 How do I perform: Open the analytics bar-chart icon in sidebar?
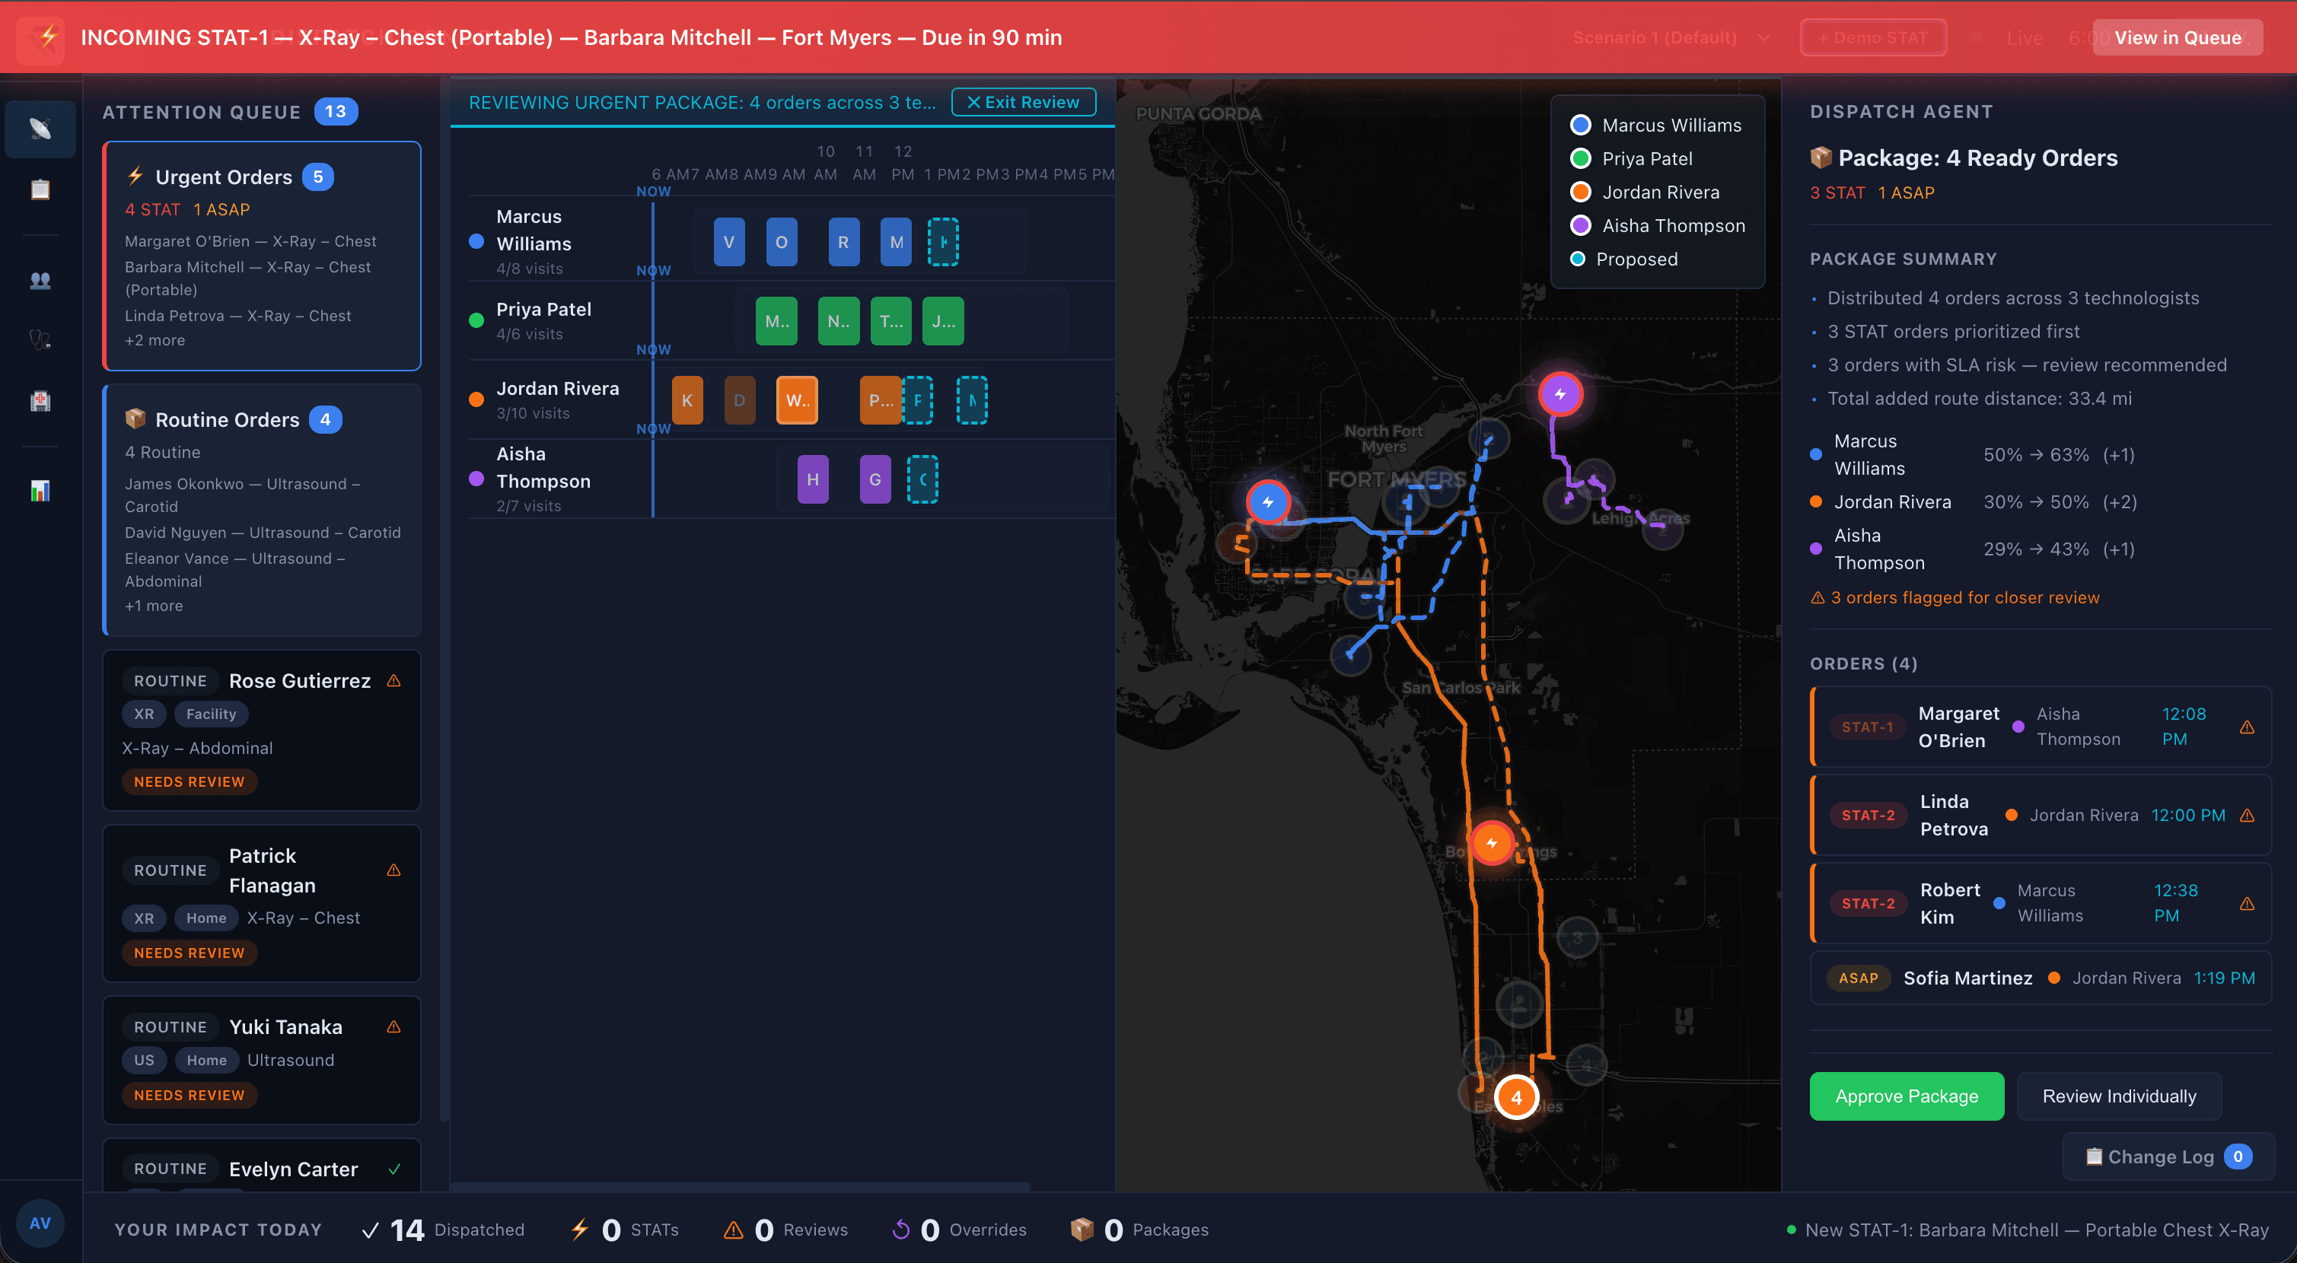click(x=40, y=490)
